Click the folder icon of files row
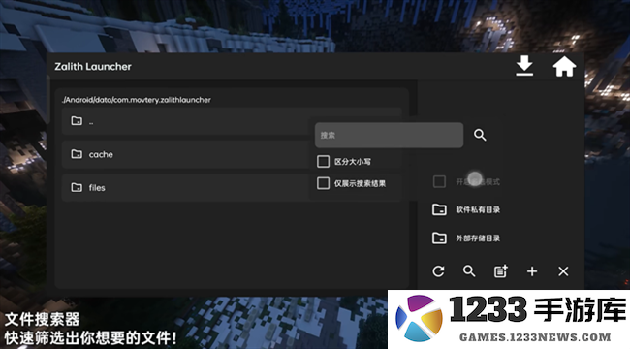Viewport: 630px width, 349px height. pyautogui.click(x=77, y=187)
